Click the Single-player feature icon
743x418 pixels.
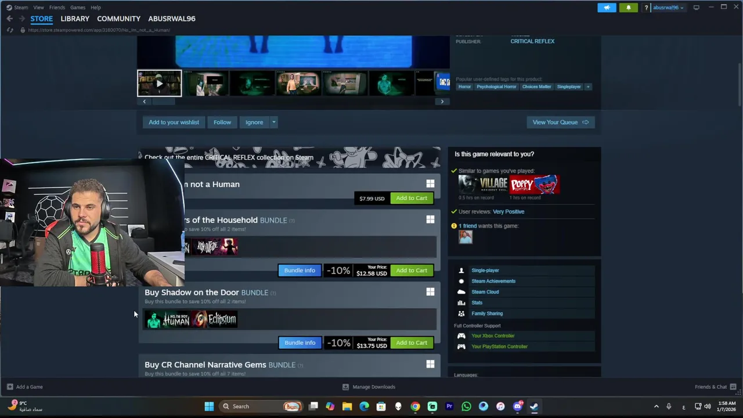pyautogui.click(x=461, y=271)
